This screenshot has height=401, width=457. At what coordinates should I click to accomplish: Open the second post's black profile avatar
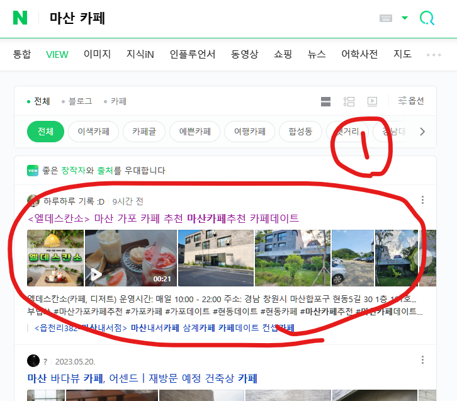33,361
